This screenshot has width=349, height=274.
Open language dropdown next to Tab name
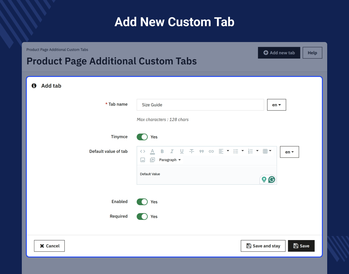[x=276, y=105]
